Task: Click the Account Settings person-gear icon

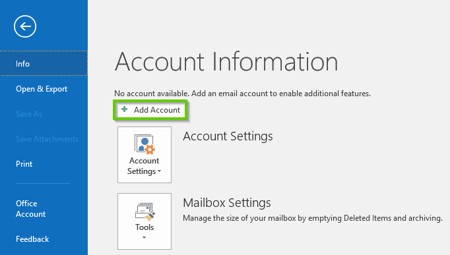Action: tap(145, 145)
